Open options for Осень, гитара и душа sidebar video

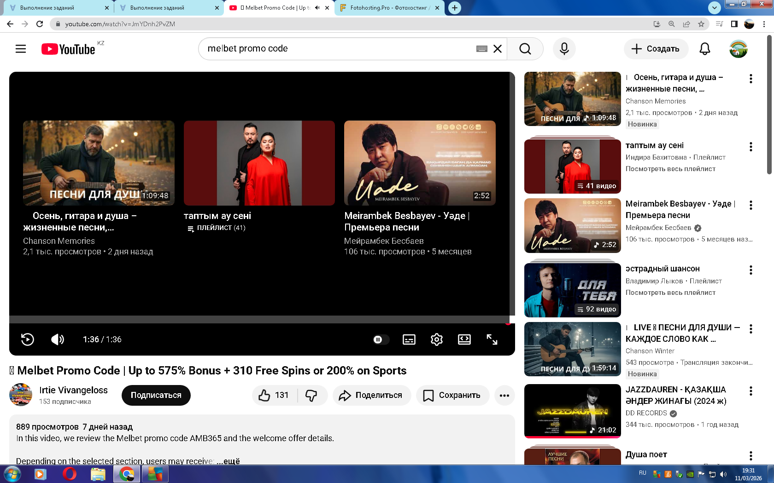(x=751, y=79)
